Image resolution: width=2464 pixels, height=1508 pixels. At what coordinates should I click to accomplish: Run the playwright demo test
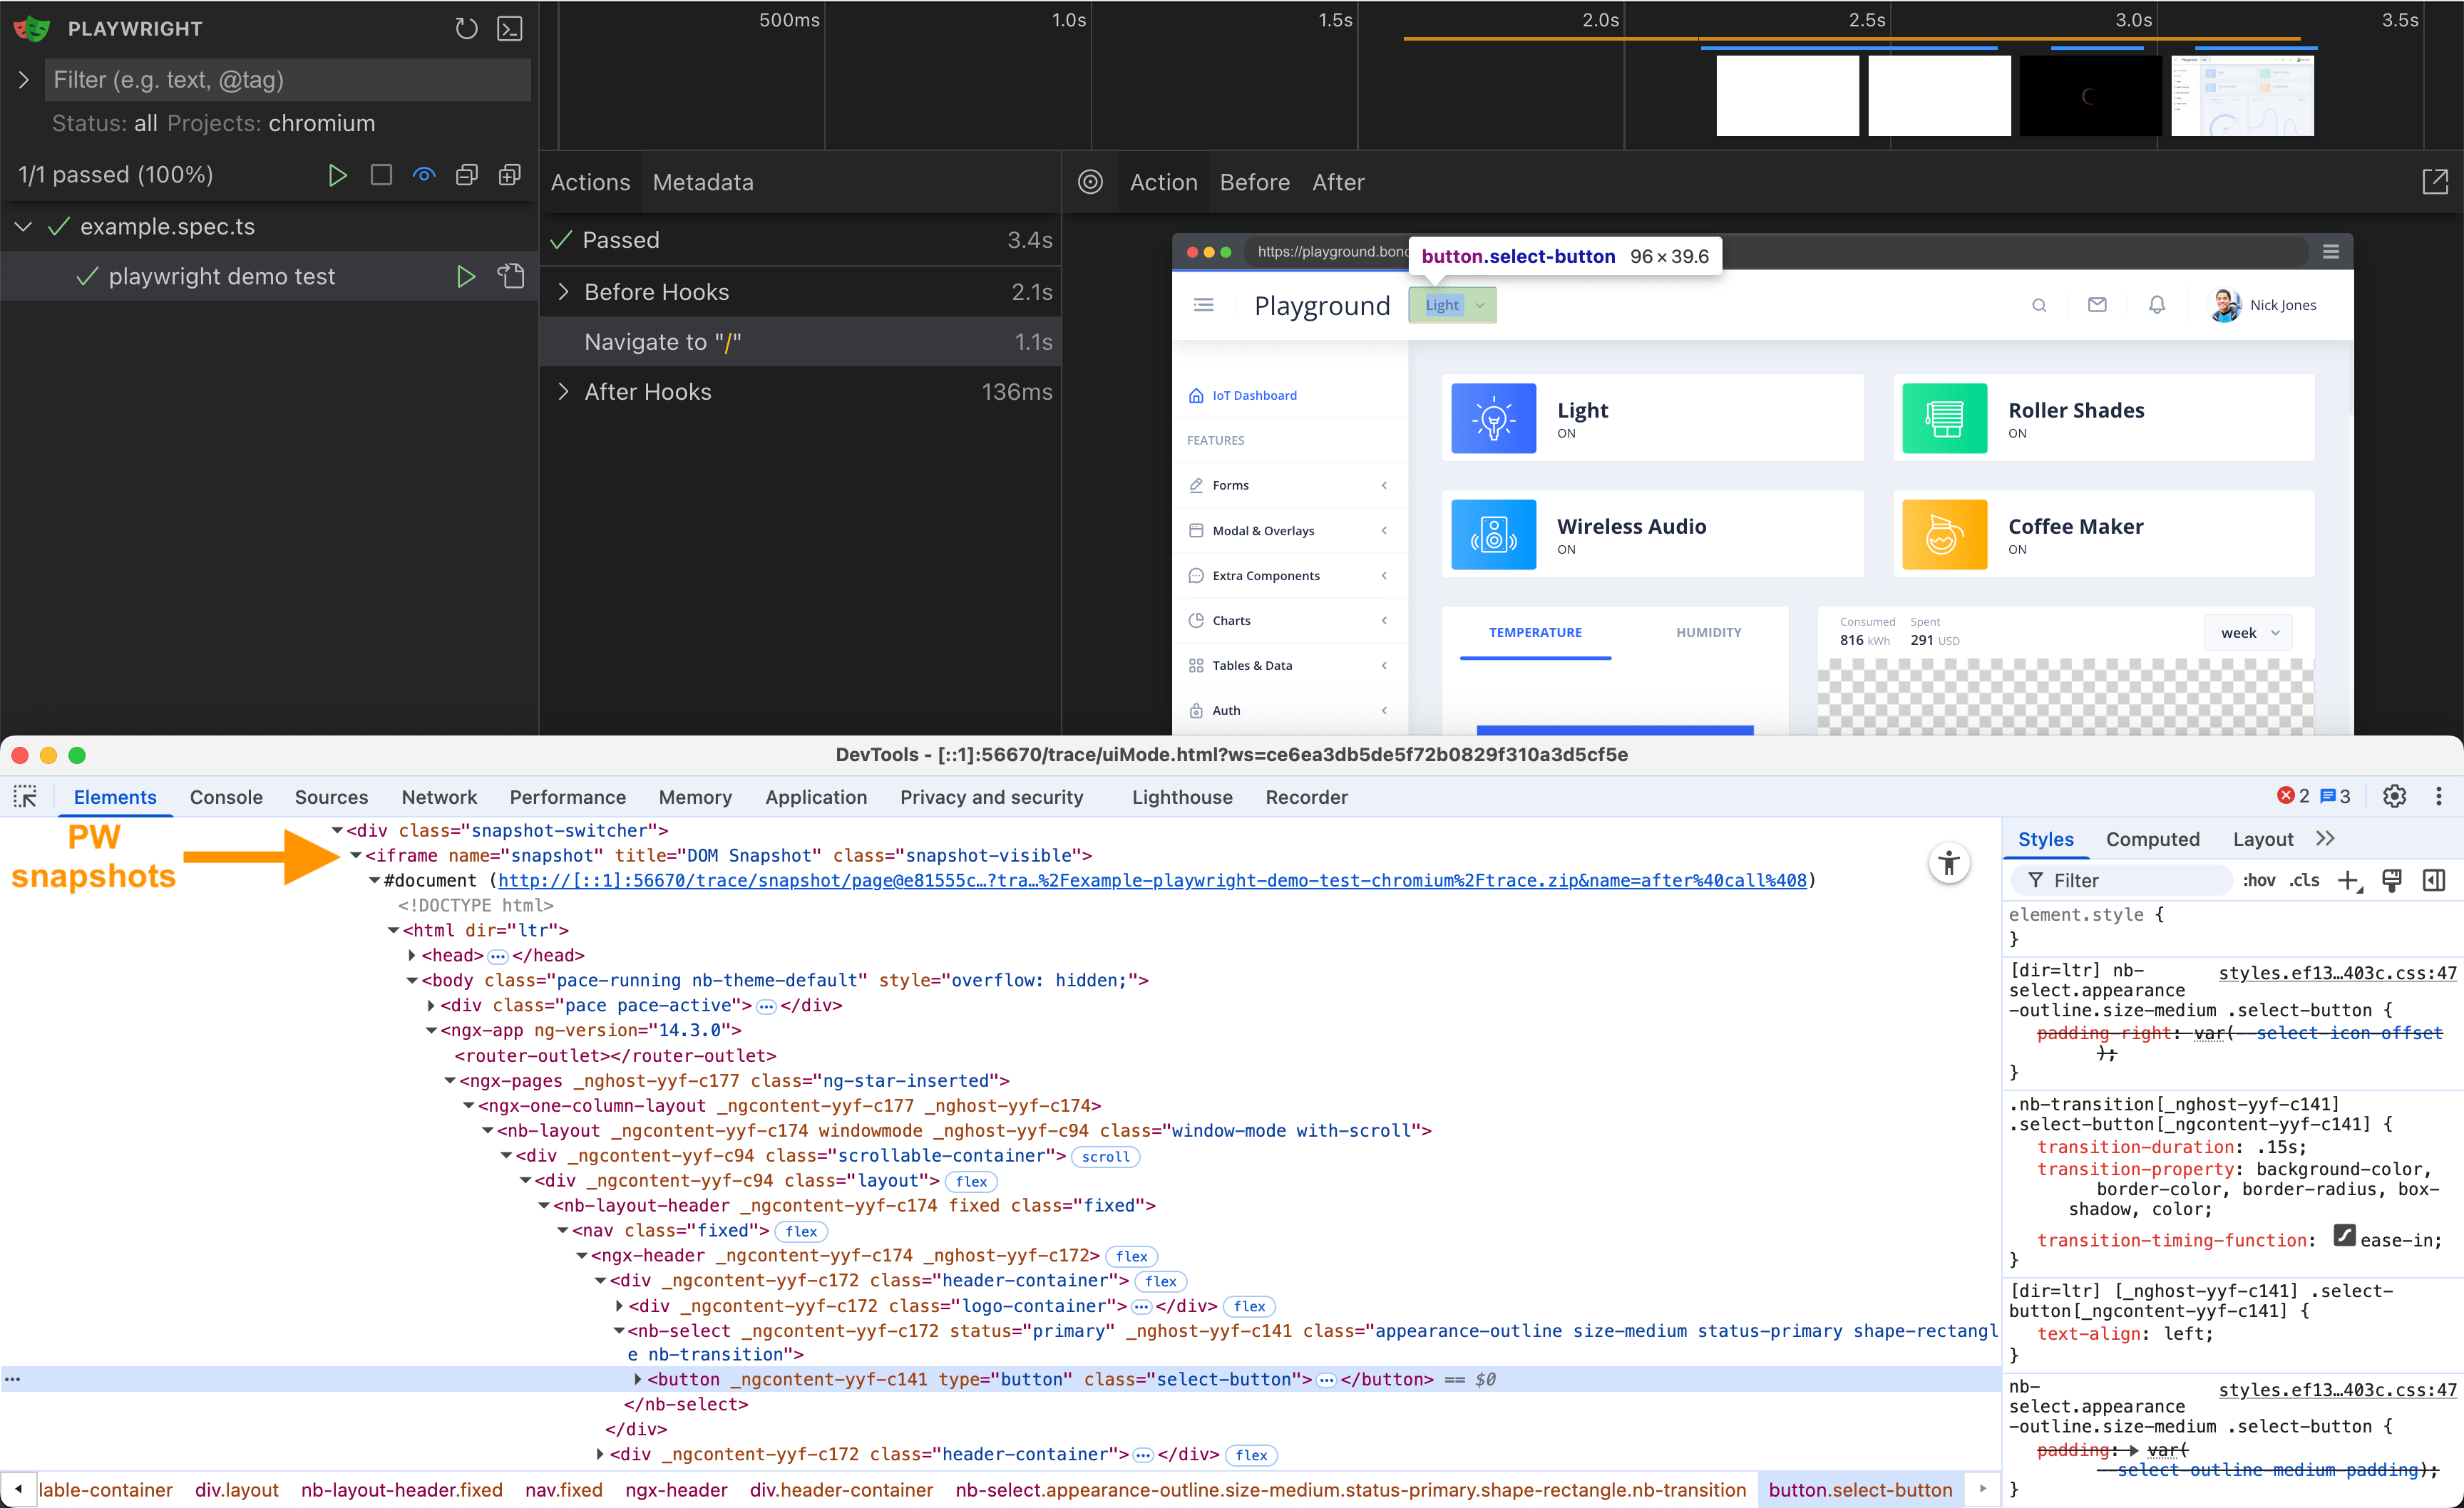(x=465, y=277)
